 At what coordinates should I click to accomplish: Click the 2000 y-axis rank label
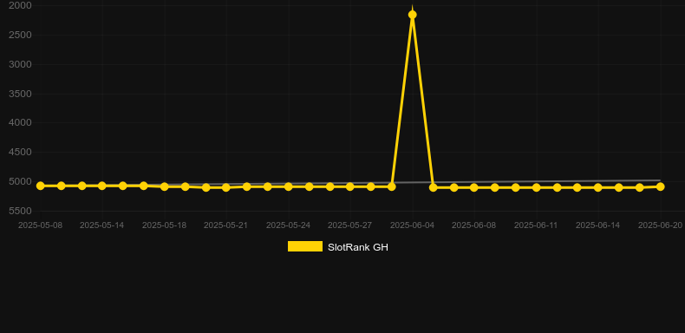[20, 5]
